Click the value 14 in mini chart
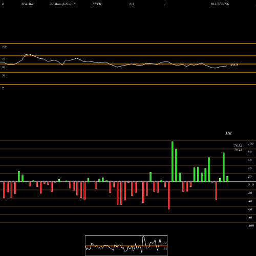Screen dimensions: 256x256 point(165,243)
